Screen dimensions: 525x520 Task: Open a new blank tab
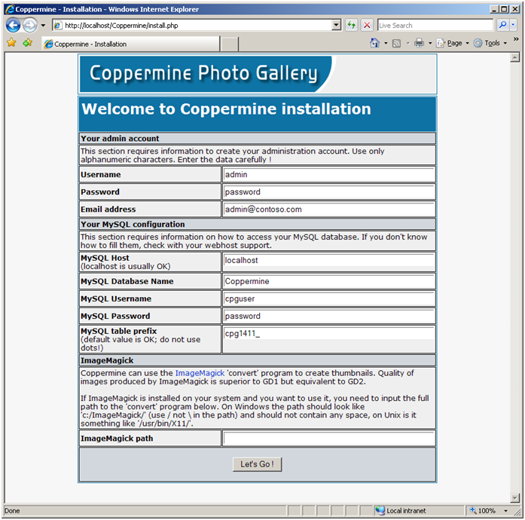point(229,44)
